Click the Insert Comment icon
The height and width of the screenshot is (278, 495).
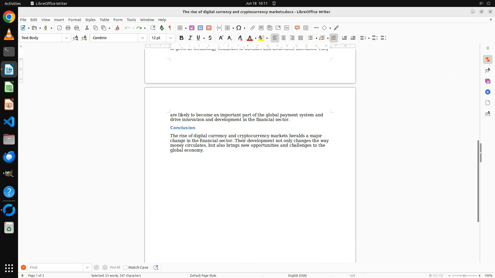(x=297, y=28)
